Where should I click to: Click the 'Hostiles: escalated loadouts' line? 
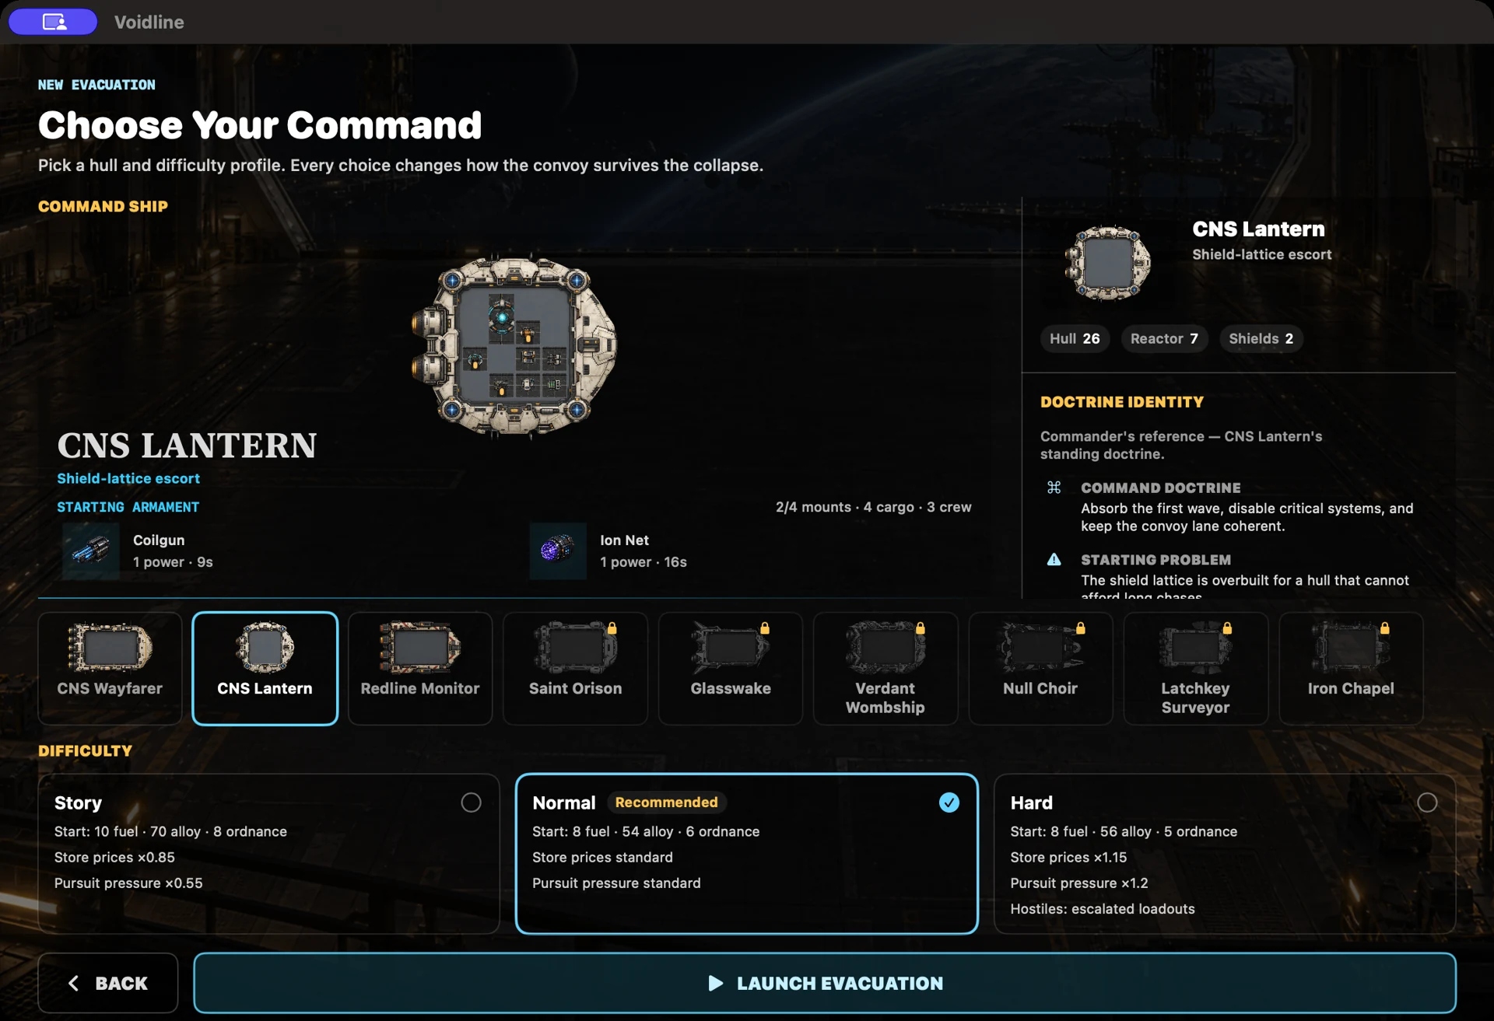(1102, 908)
